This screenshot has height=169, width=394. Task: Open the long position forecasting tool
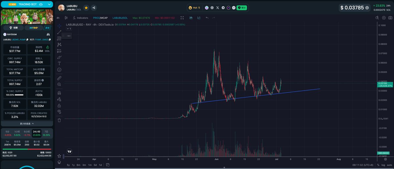59,51
